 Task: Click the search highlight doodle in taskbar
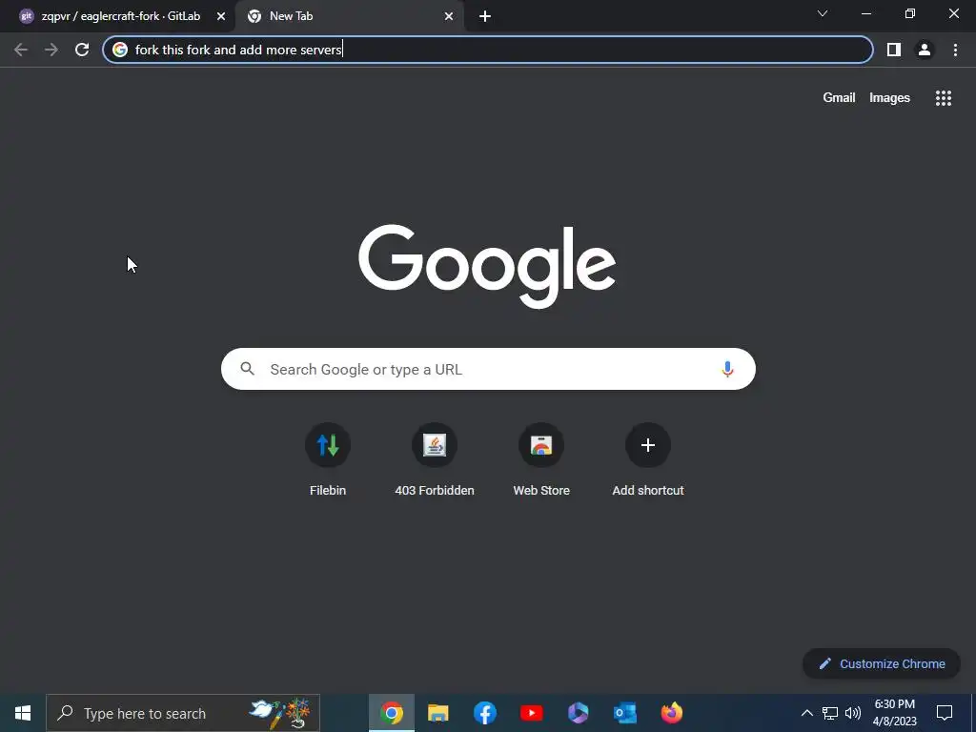pyautogui.click(x=280, y=713)
